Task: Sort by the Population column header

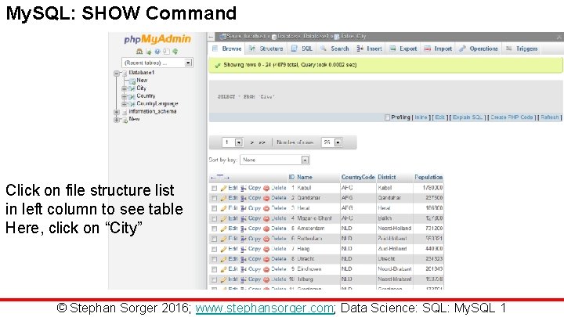Action: coord(428,178)
